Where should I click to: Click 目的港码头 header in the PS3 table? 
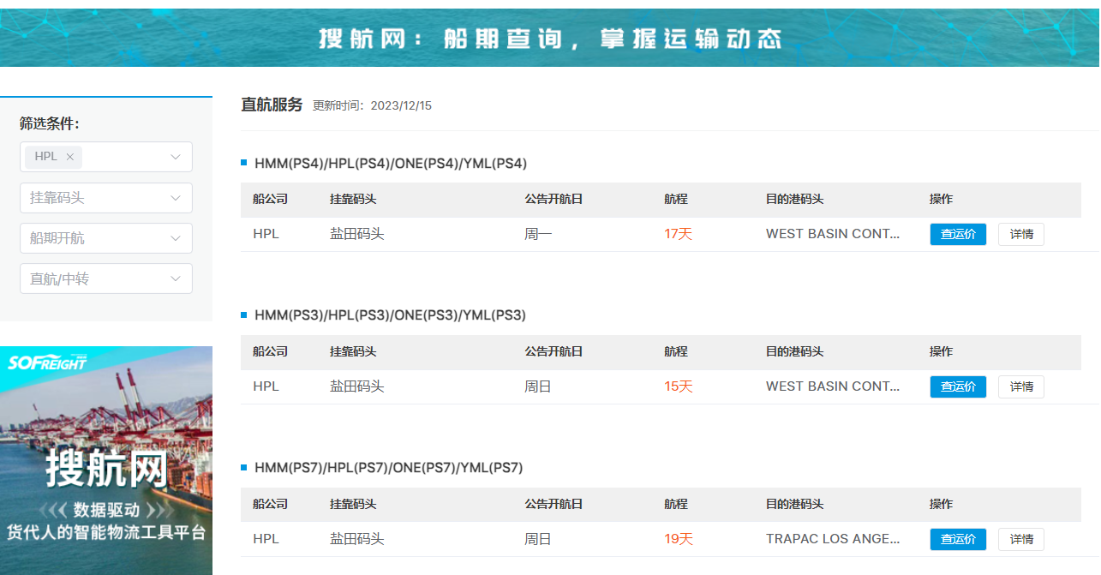[x=794, y=351]
